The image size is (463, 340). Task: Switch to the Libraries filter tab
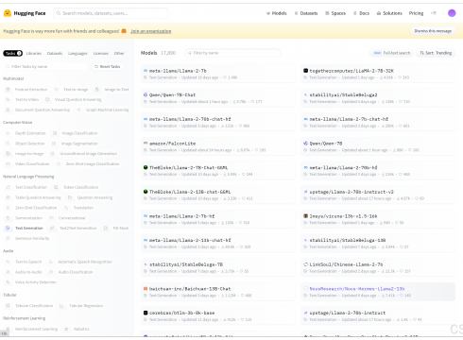(34, 53)
